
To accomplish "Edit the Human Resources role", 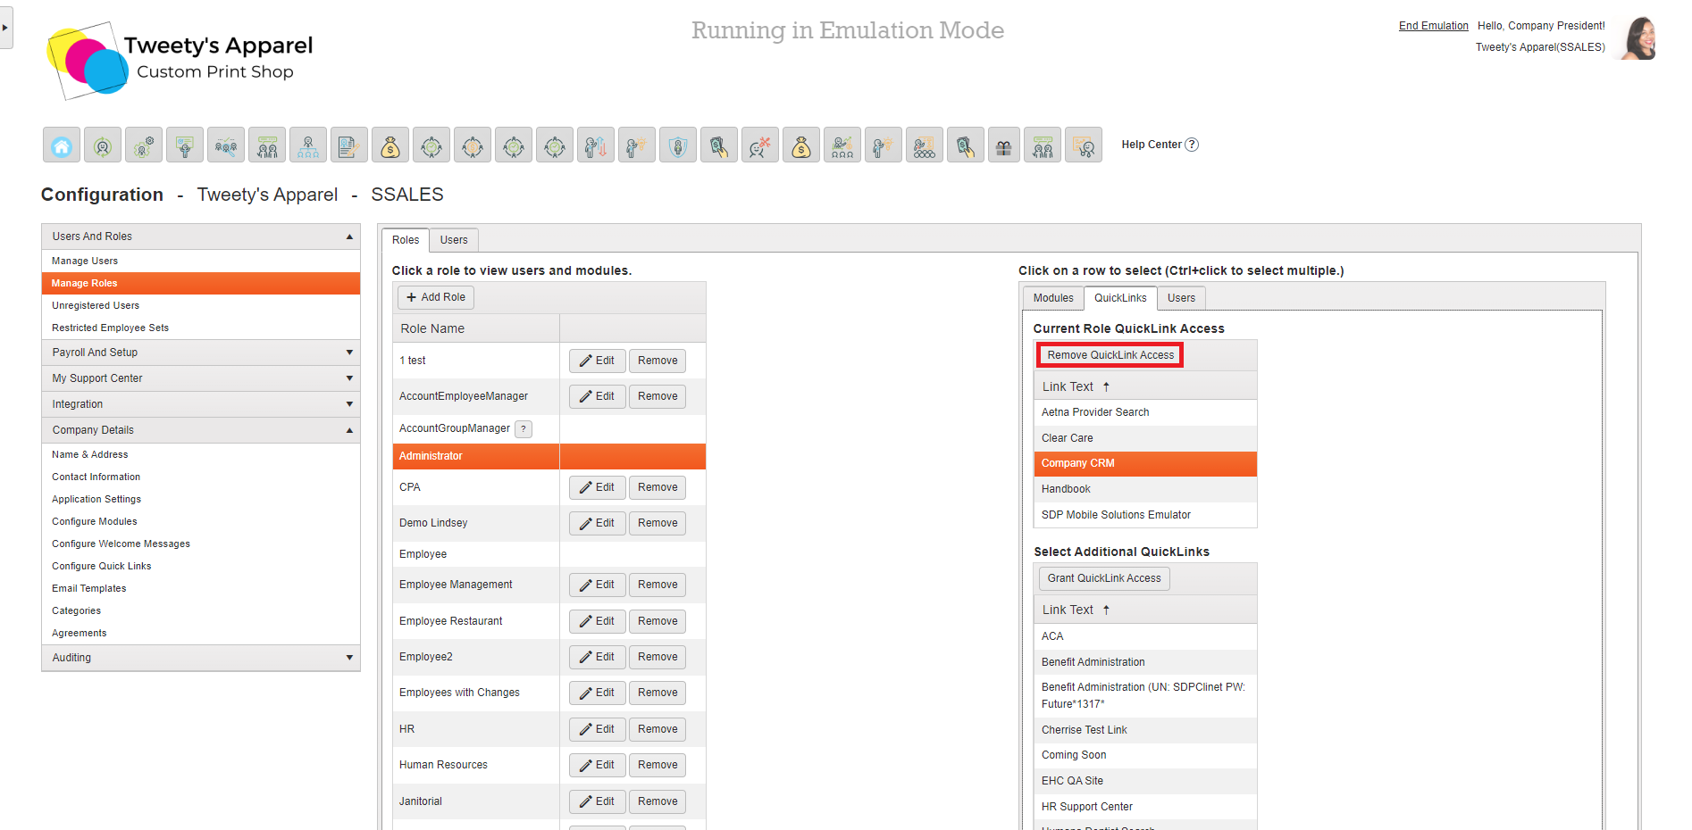I will click(x=597, y=765).
